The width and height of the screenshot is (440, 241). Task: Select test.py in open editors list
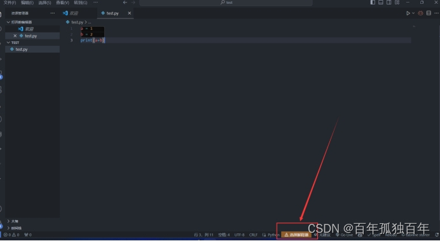32,36
